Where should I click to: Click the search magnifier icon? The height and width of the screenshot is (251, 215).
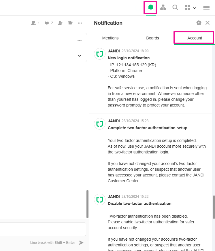coord(175,7)
